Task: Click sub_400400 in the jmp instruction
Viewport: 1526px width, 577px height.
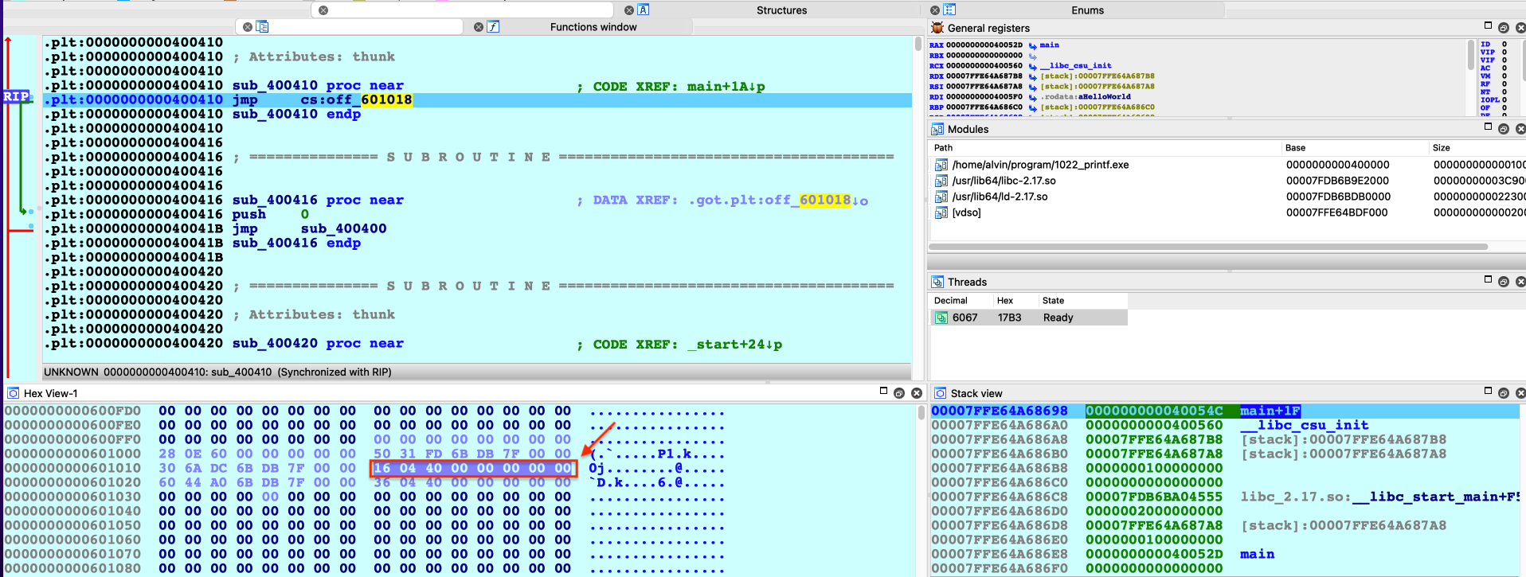Action: [344, 228]
